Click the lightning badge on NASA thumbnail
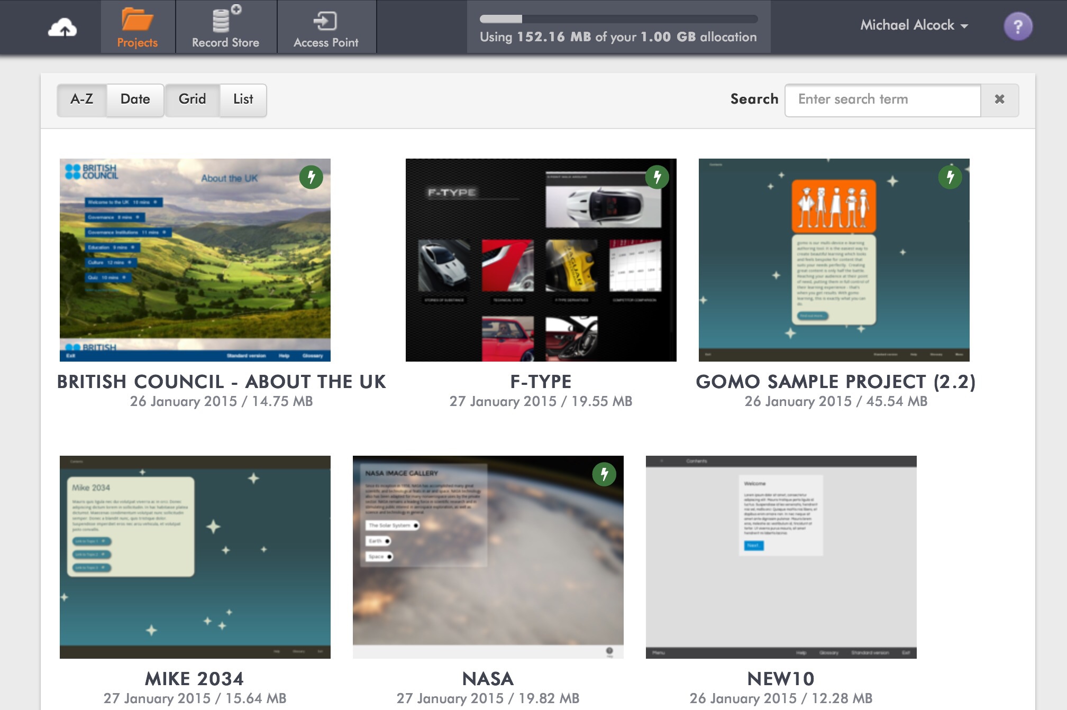Viewport: 1067px width, 710px height. pyautogui.click(x=604, y=474)
